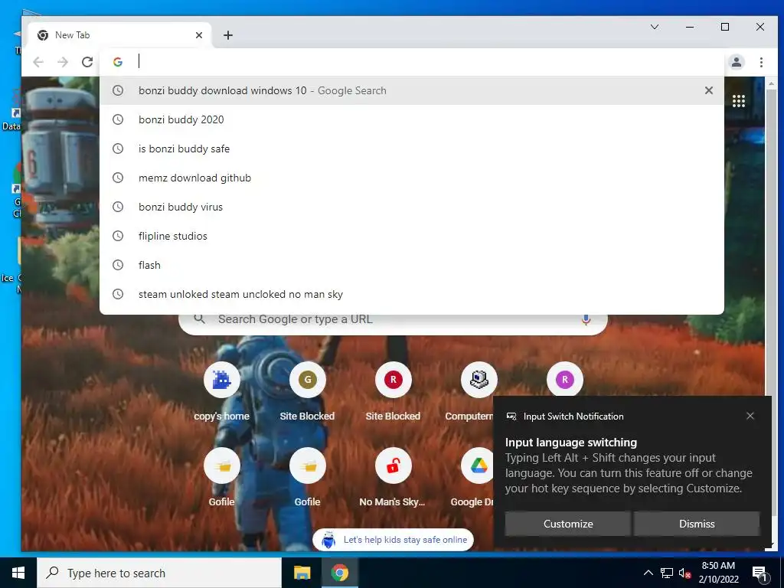Open the Site Blocked shortcut with red R
The width and height of the screenshot is (784, 588).
[x=393, y=393]
